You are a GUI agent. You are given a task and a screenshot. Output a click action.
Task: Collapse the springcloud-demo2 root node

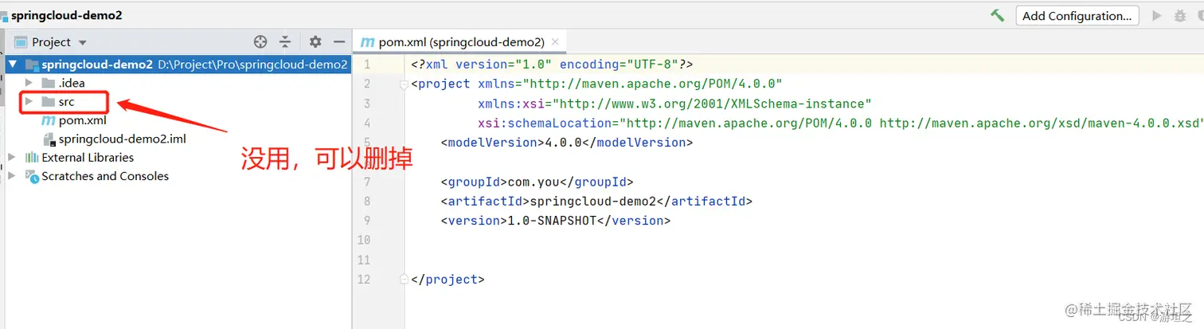point(13,65)
